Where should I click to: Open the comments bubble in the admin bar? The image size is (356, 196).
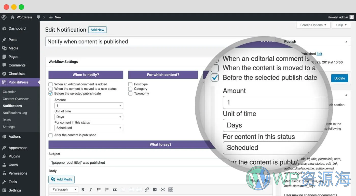pyautogui.click(x=38, y=17)
